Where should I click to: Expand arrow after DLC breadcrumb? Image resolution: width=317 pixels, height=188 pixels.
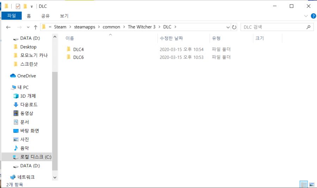(x=175, y=27)
